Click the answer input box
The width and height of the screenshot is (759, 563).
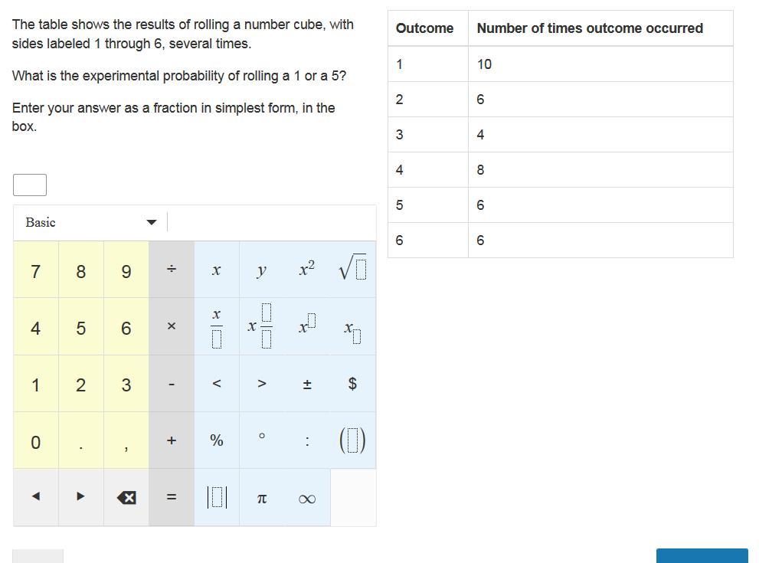[30, 185]
